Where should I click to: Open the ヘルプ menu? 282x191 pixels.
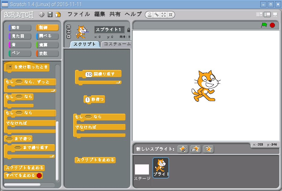[133, 14]
